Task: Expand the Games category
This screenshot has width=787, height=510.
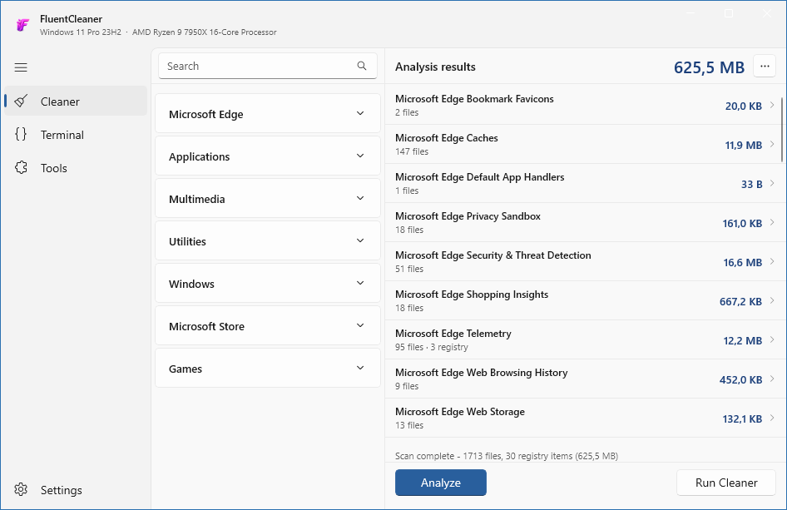Action: pos(268,368)
